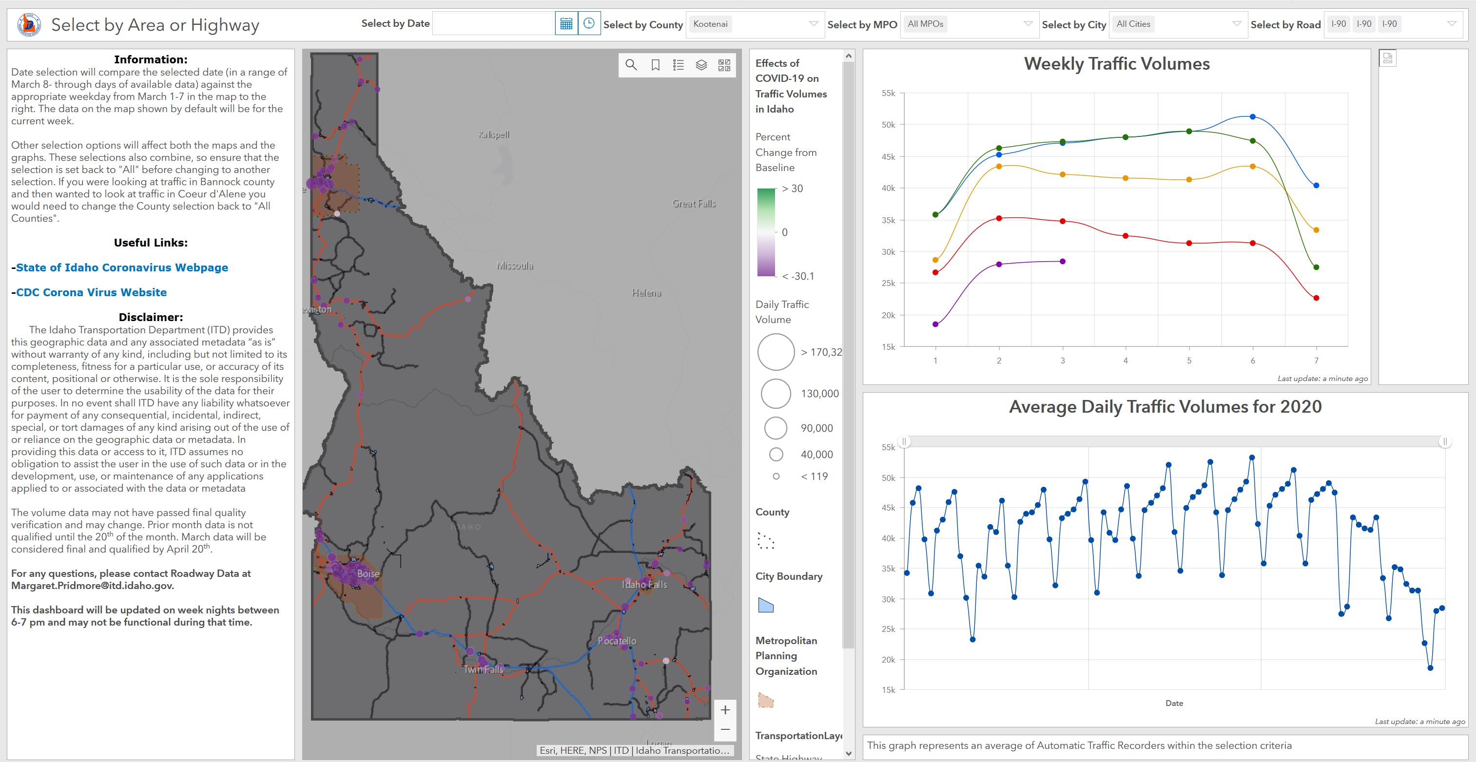
Task: Click the first I-90 road chip
Action: point(1339,24)
